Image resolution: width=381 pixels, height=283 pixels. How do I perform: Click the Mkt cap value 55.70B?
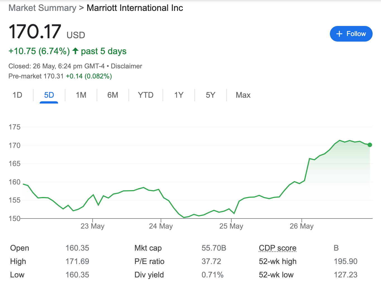pos(214,248)
